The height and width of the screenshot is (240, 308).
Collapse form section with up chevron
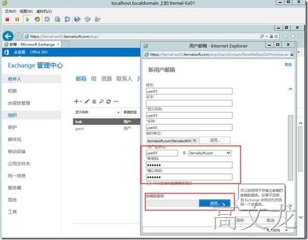pos(290,89)
